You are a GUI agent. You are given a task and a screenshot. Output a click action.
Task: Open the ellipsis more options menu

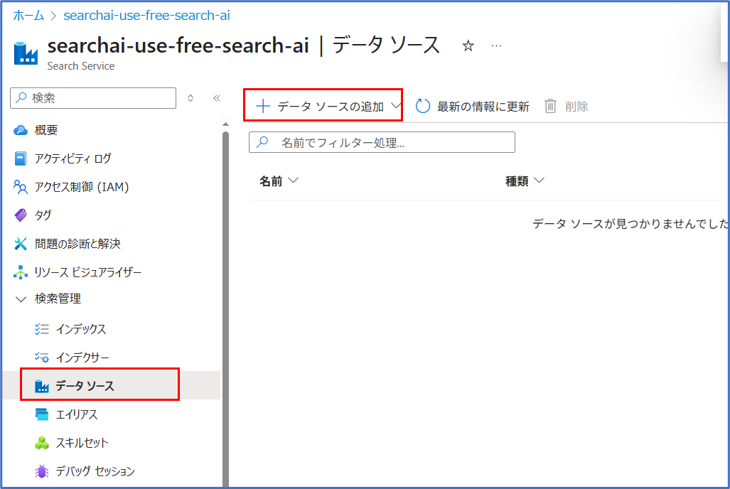(496, 46)
